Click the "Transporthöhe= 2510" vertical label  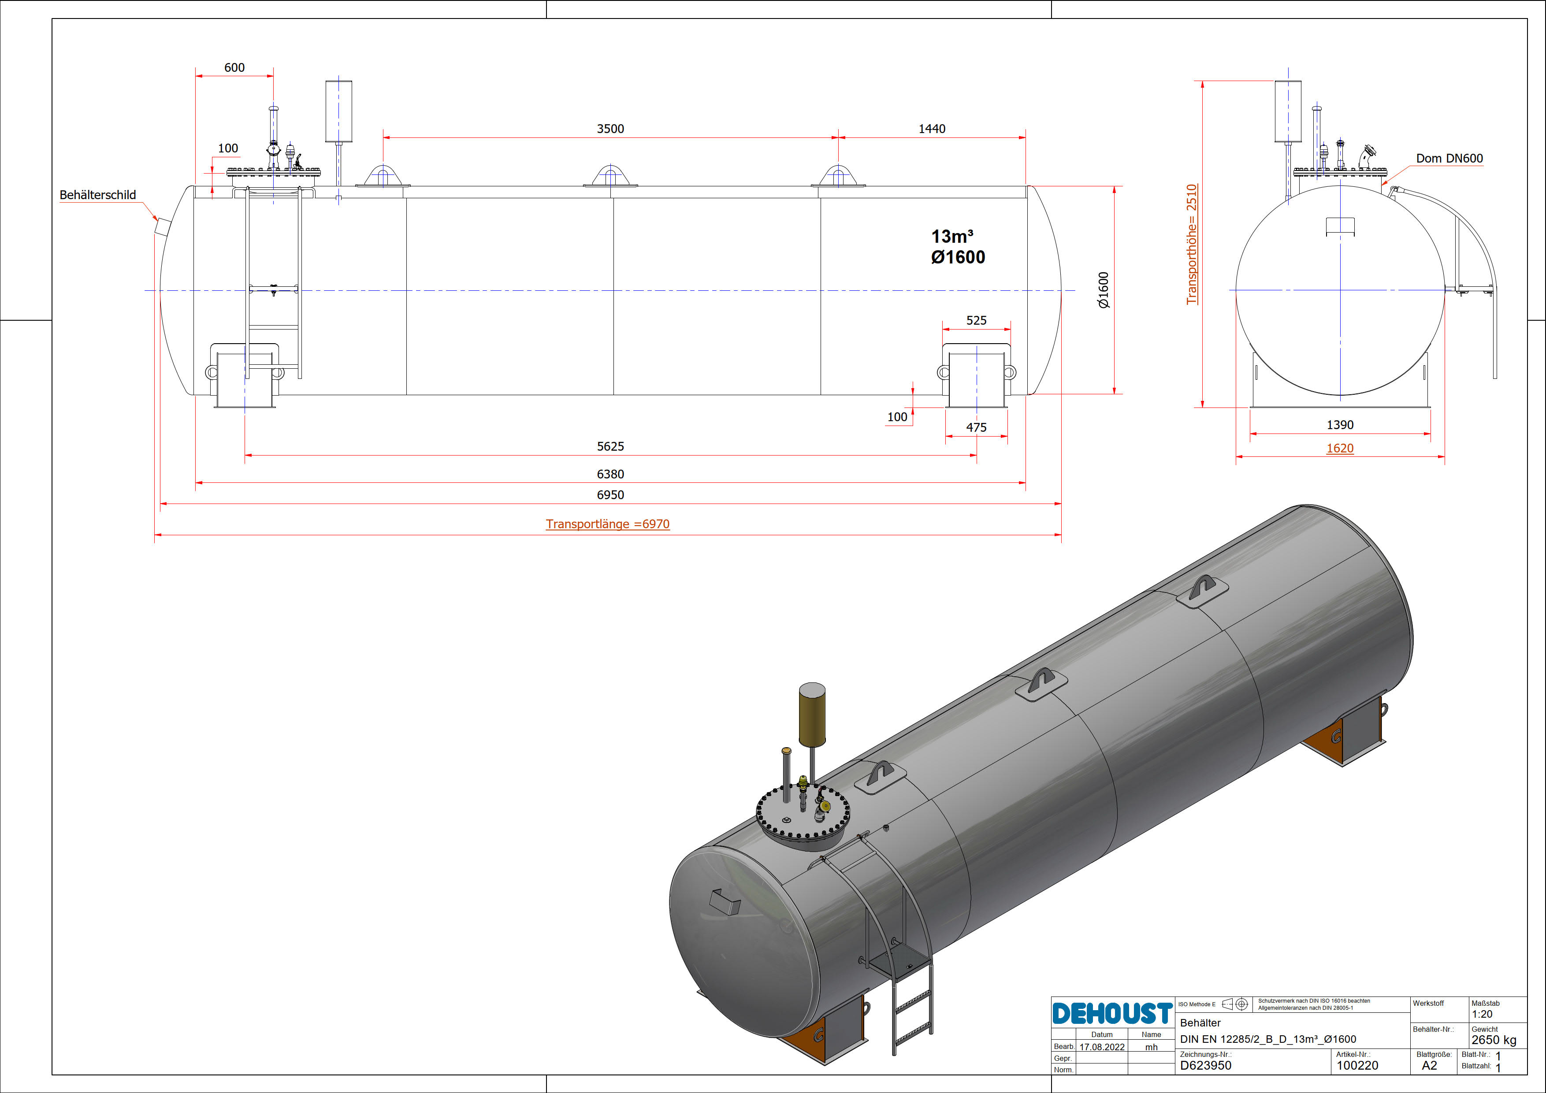coord(1192,245)
